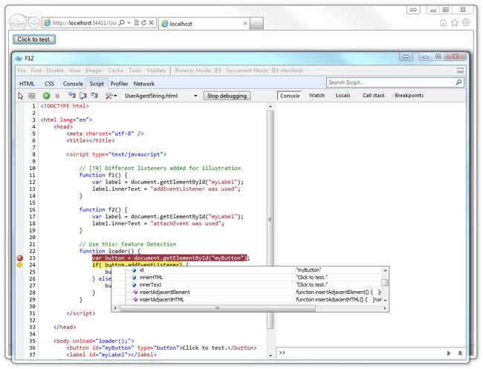Close the localhost browser tab
The image size is (483, 369).
(x=245, y=24)
